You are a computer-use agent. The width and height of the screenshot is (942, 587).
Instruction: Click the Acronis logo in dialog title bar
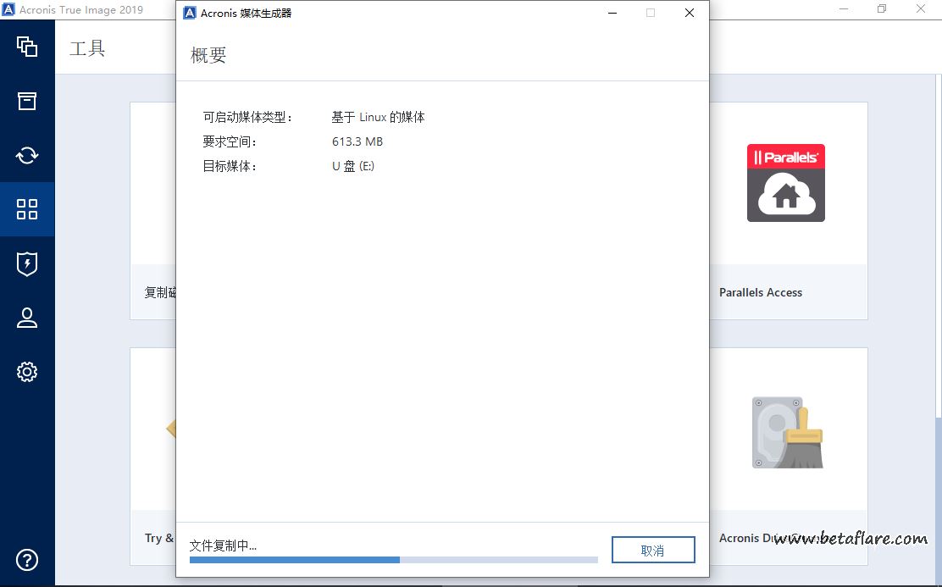point(189,13)
